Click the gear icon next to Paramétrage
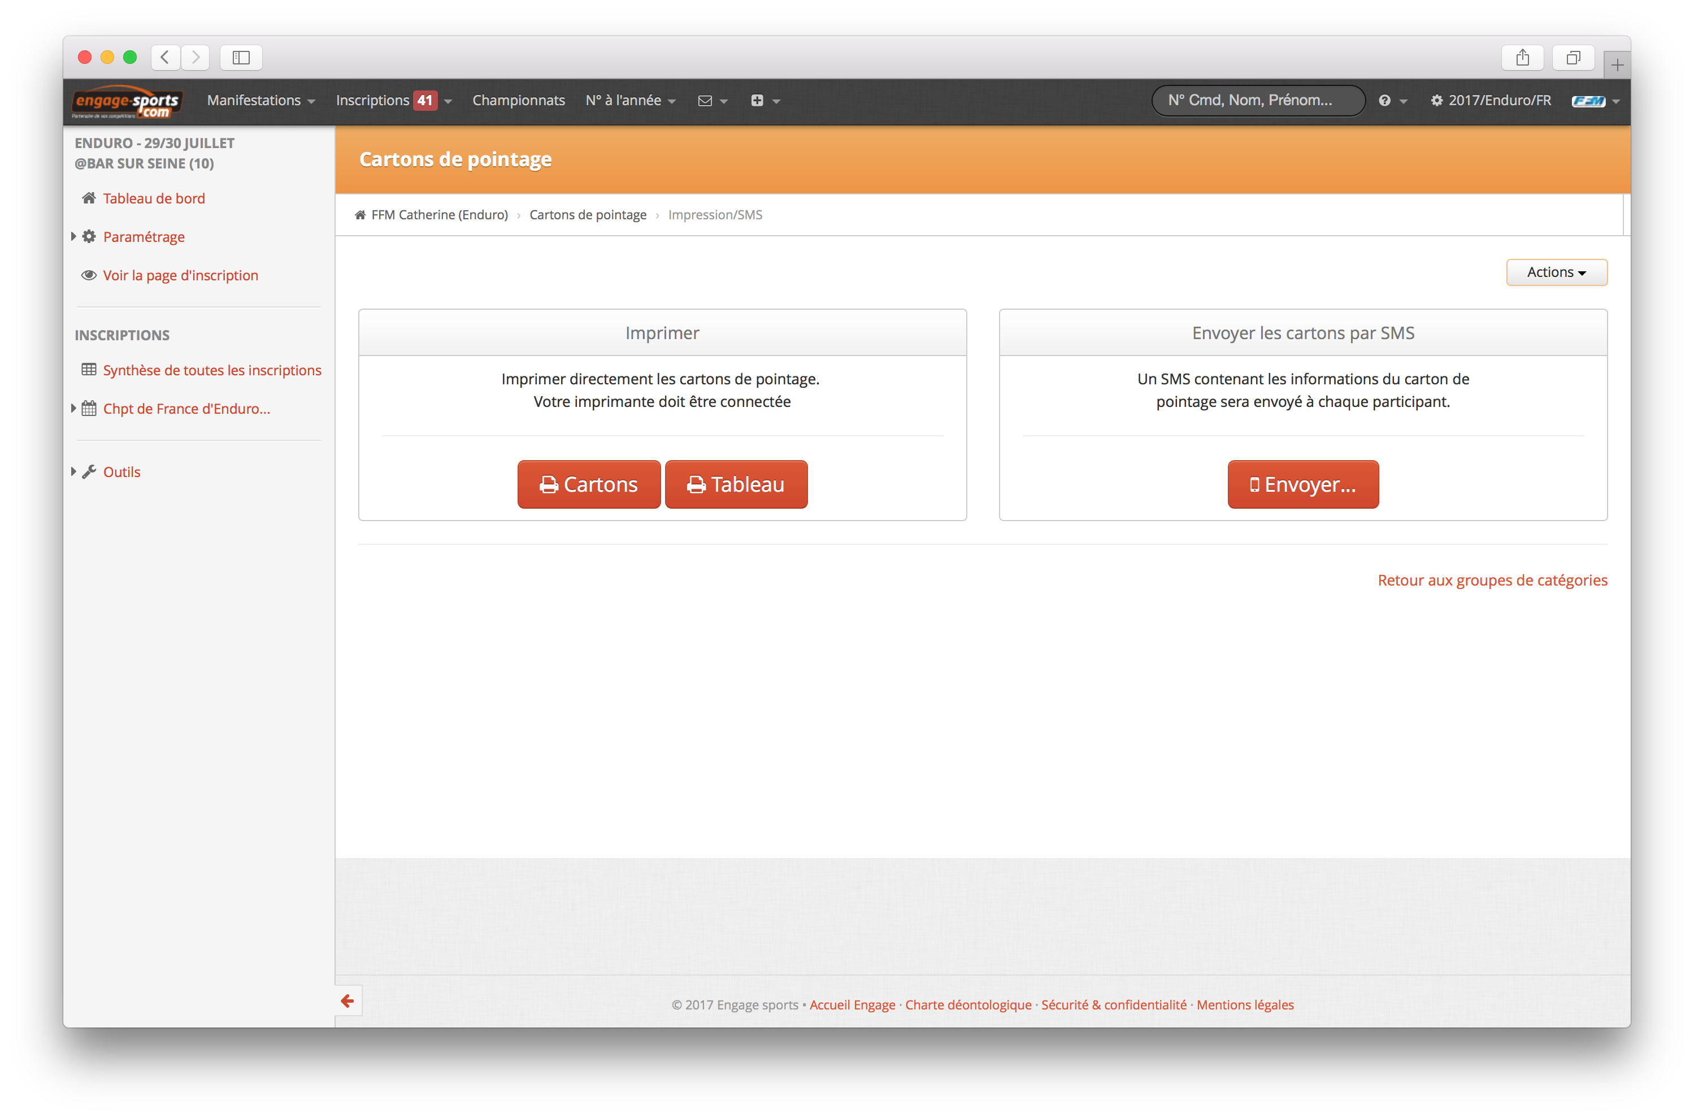 pos(88,236)
